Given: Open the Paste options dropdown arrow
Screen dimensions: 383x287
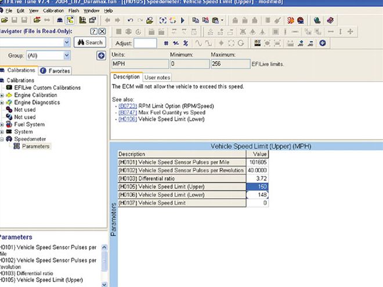Looking at the screenshot, I should [x=222, y=20].
